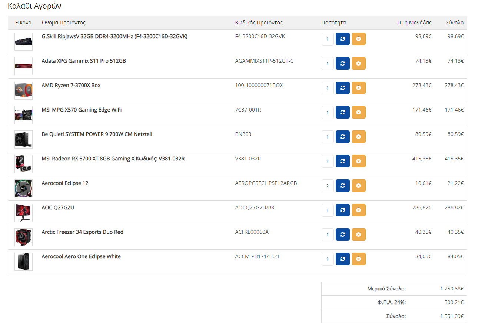
Task: Click product code AEROPGSECLIPSE12ARGB
Action: click(x=266, y=183)
